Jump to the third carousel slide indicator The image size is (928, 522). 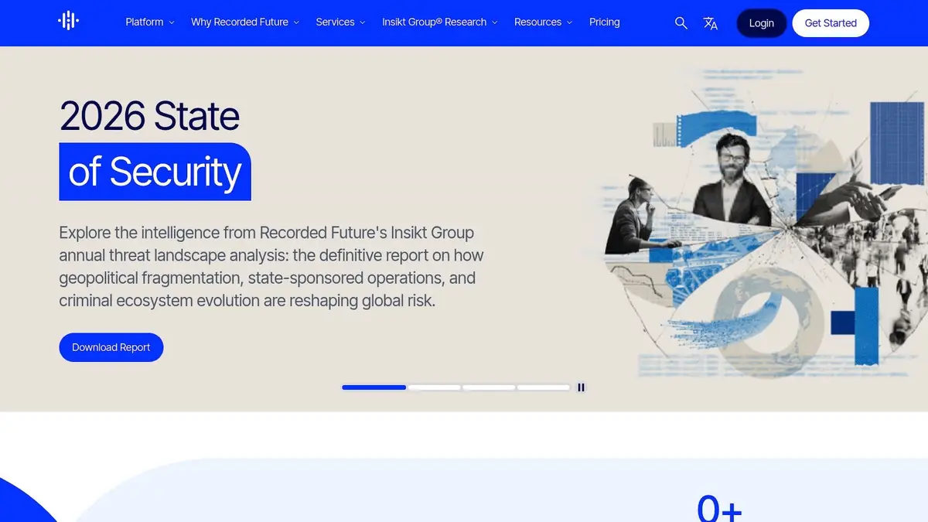click(489, 387)
